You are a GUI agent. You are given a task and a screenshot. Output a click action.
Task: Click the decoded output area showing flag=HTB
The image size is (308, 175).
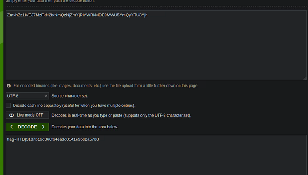point(156,155)
